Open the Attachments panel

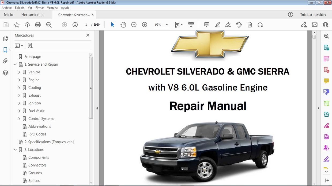[6, 61]
